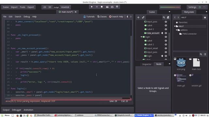The image size is (209, 117).
Task: Open the Settings button
Action: tap(192, 7)
